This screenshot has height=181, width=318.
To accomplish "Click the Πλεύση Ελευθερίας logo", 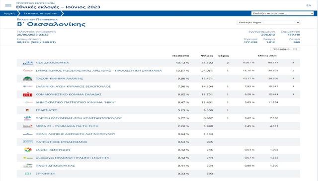I will 28,118.
